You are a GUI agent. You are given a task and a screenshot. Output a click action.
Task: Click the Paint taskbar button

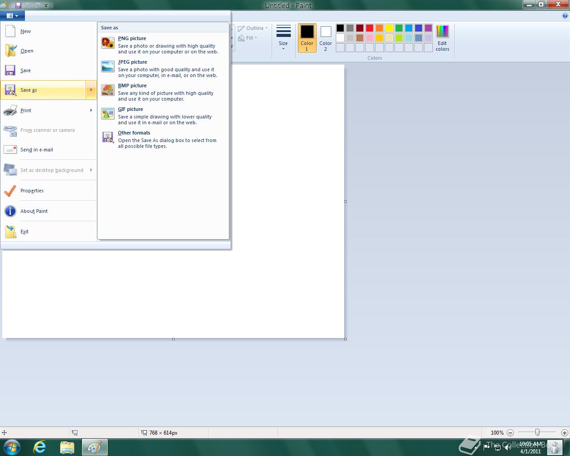[94, 447]
